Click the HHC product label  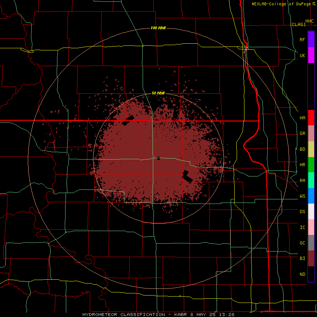pos(309,21)
